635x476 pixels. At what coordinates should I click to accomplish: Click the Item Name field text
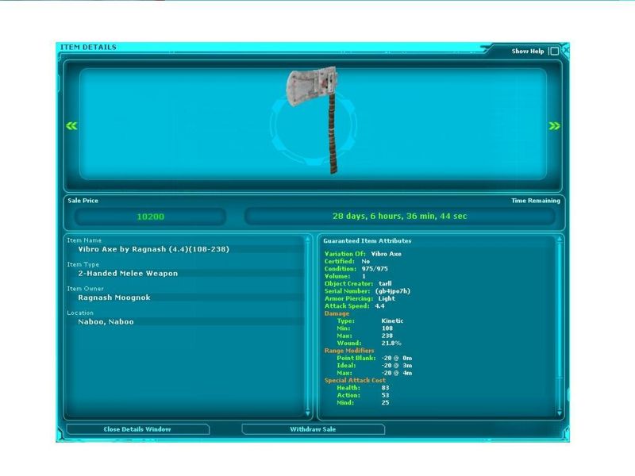[153, 249]
